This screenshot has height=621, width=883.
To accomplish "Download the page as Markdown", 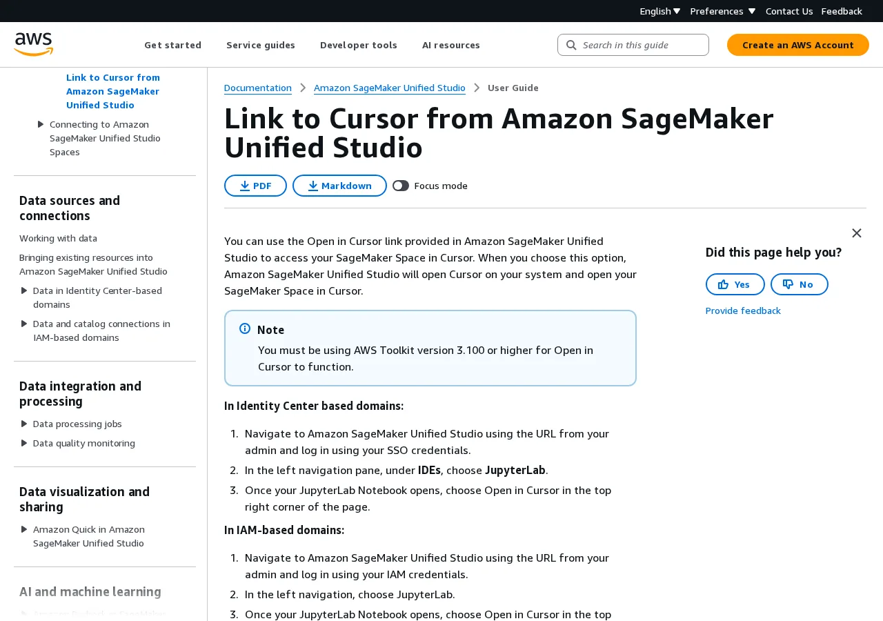I will [339, 186].
